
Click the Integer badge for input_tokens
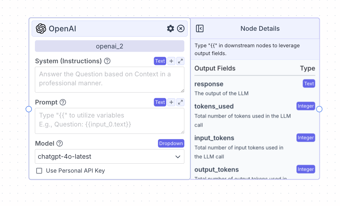pos(306,138)
